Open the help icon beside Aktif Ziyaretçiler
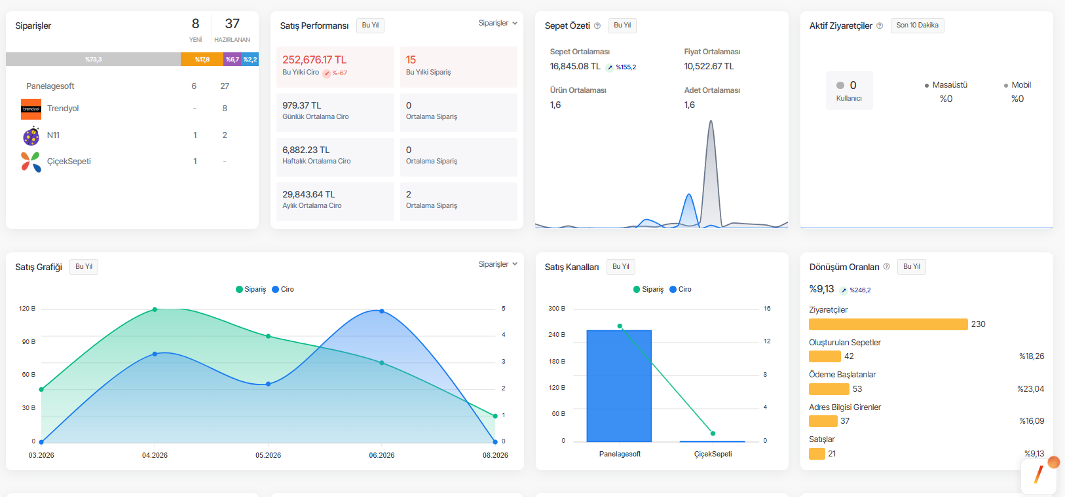The image size is (1065, 497). tap(880, 26)
